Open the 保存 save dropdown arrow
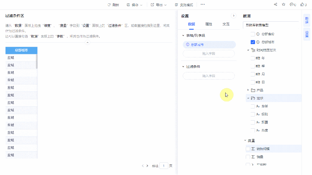 coord(141,5)
